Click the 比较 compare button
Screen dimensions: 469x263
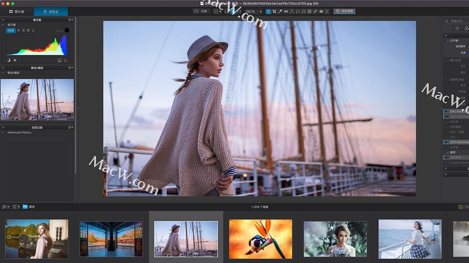pyautogui.click(x=201, y=11)
